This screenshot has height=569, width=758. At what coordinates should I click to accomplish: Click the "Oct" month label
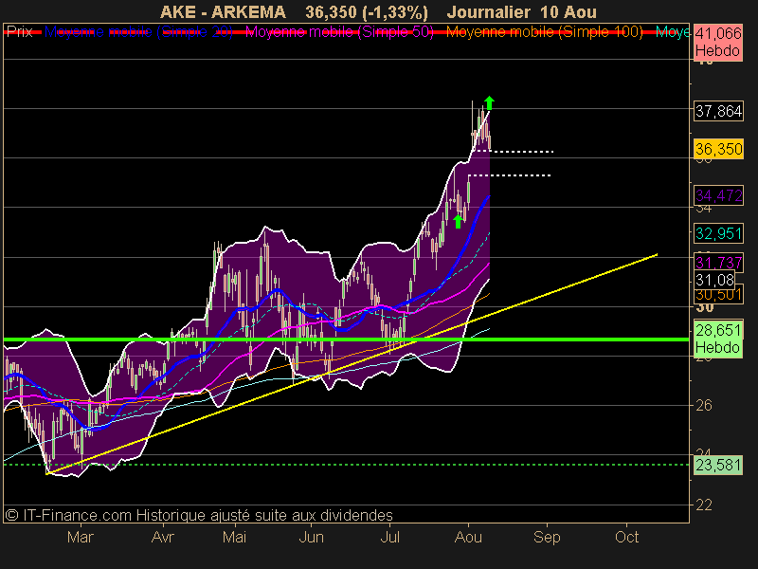[626, 537]
